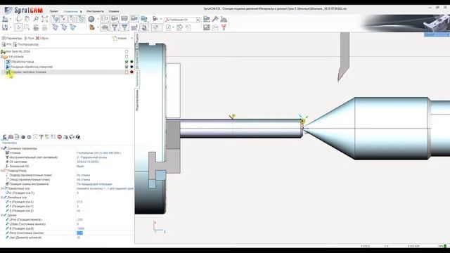Click the Локальная СК row

click(67, 167)
